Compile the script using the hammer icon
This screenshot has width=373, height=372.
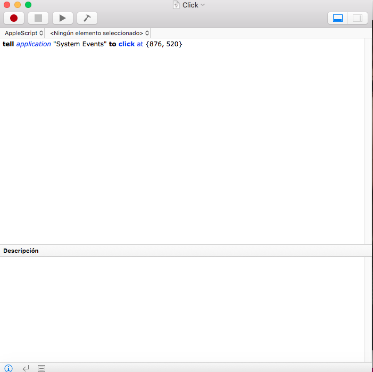click(87, 18)
